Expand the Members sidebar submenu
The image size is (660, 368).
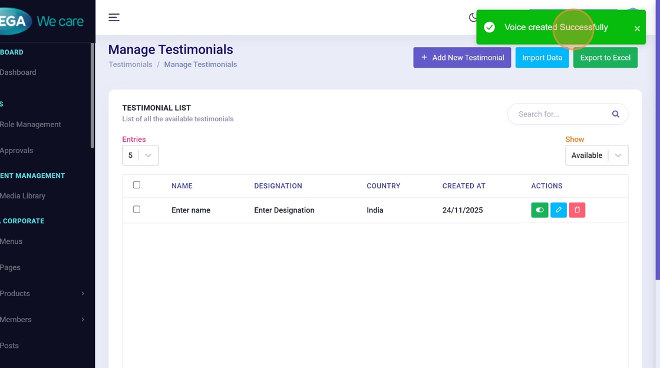click(41, 319)
